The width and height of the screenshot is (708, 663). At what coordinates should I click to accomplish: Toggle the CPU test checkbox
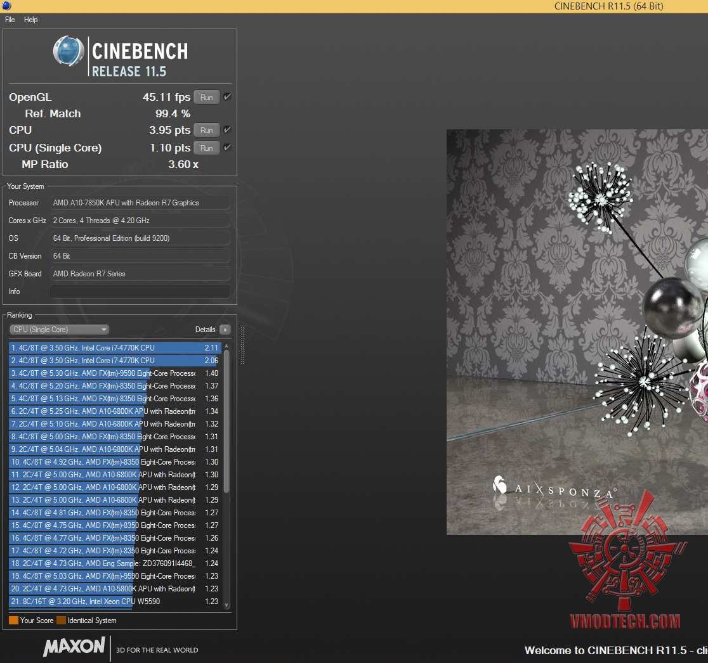click(227, 129)
